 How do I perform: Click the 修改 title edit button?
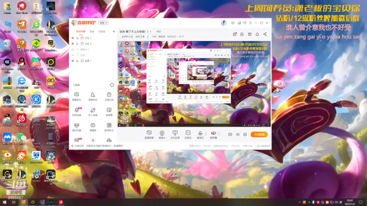[x=158, y=32]
